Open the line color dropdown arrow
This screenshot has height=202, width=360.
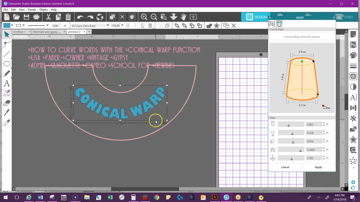tap(24, 26)
